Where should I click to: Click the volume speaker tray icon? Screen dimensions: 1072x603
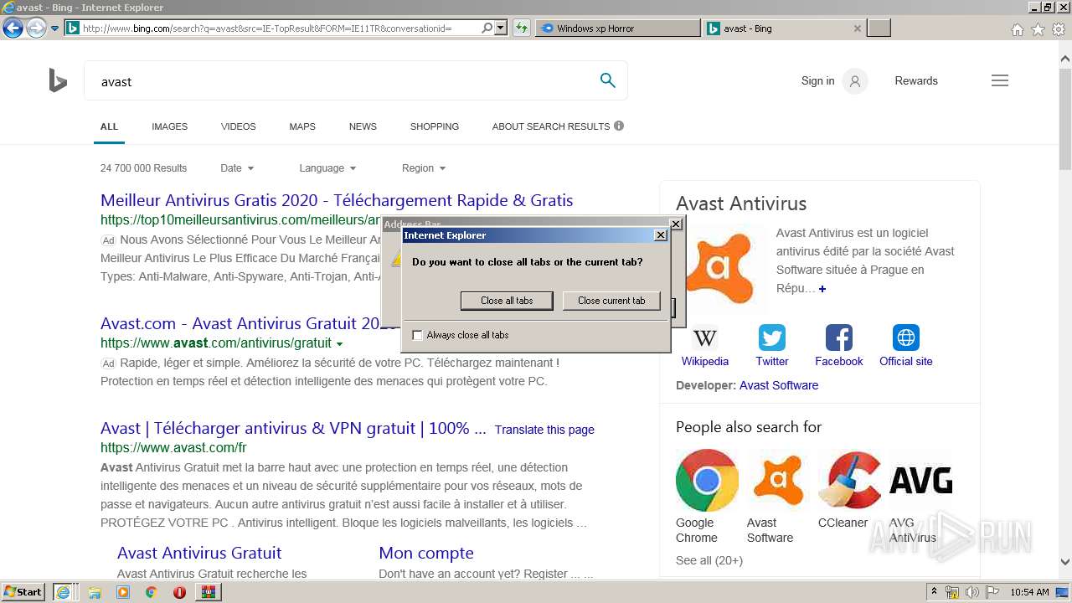click(971, 592)
